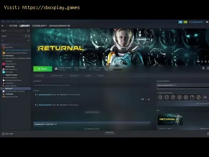Screen dimensions: 209x157
Task: Open the Discussions tab
Action: pos(74,75)
